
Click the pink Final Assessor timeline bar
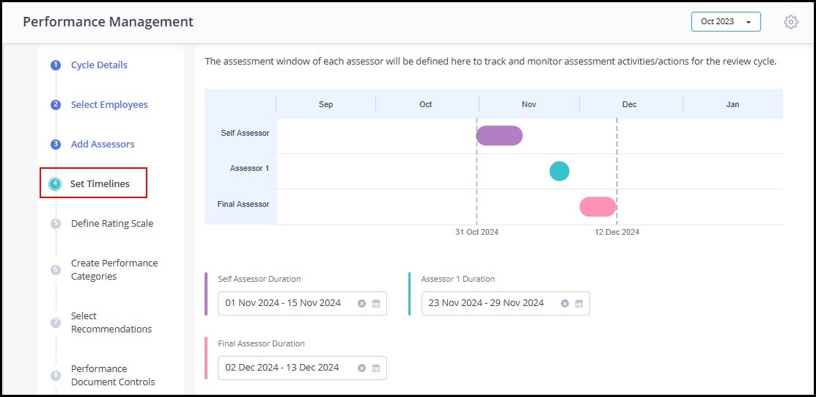(598, 207)
